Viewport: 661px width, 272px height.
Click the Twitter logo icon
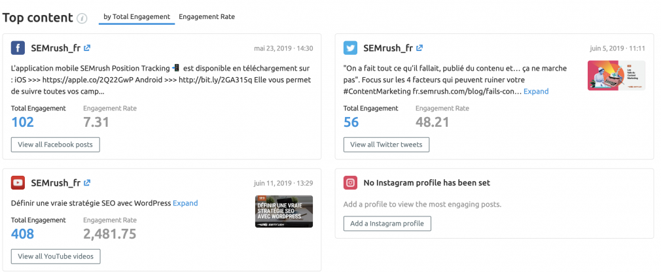click(x=350, y=48)
